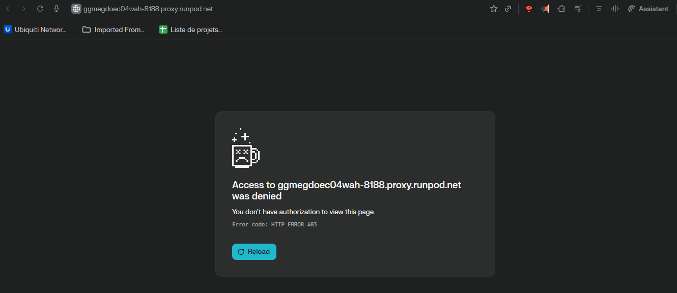Click the sad coffee mug error image
The image size is (677, 293).
click(x=245, y=149)
